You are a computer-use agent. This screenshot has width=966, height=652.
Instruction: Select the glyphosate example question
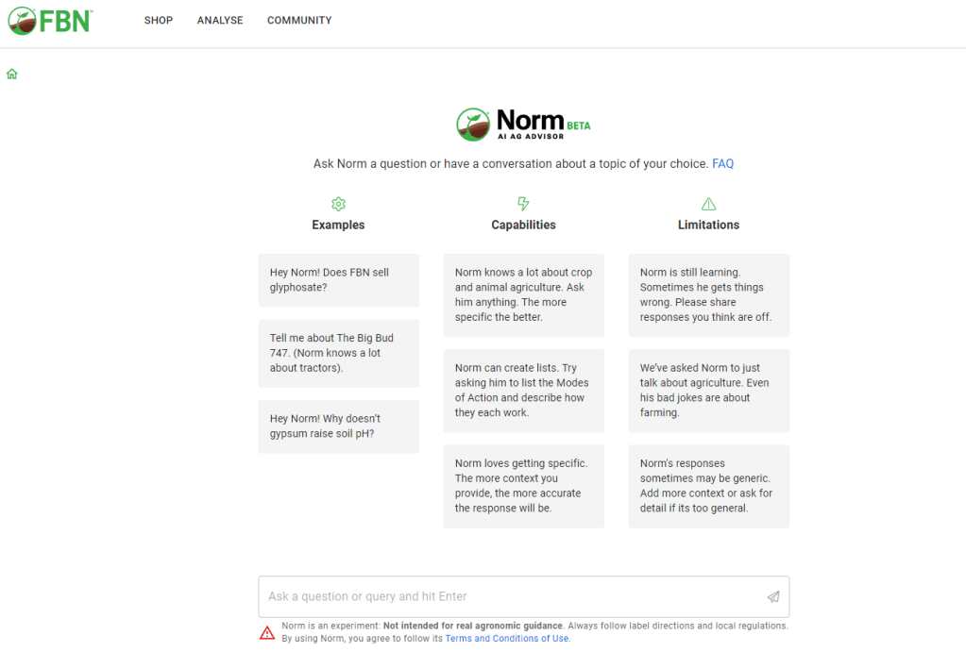338,280
